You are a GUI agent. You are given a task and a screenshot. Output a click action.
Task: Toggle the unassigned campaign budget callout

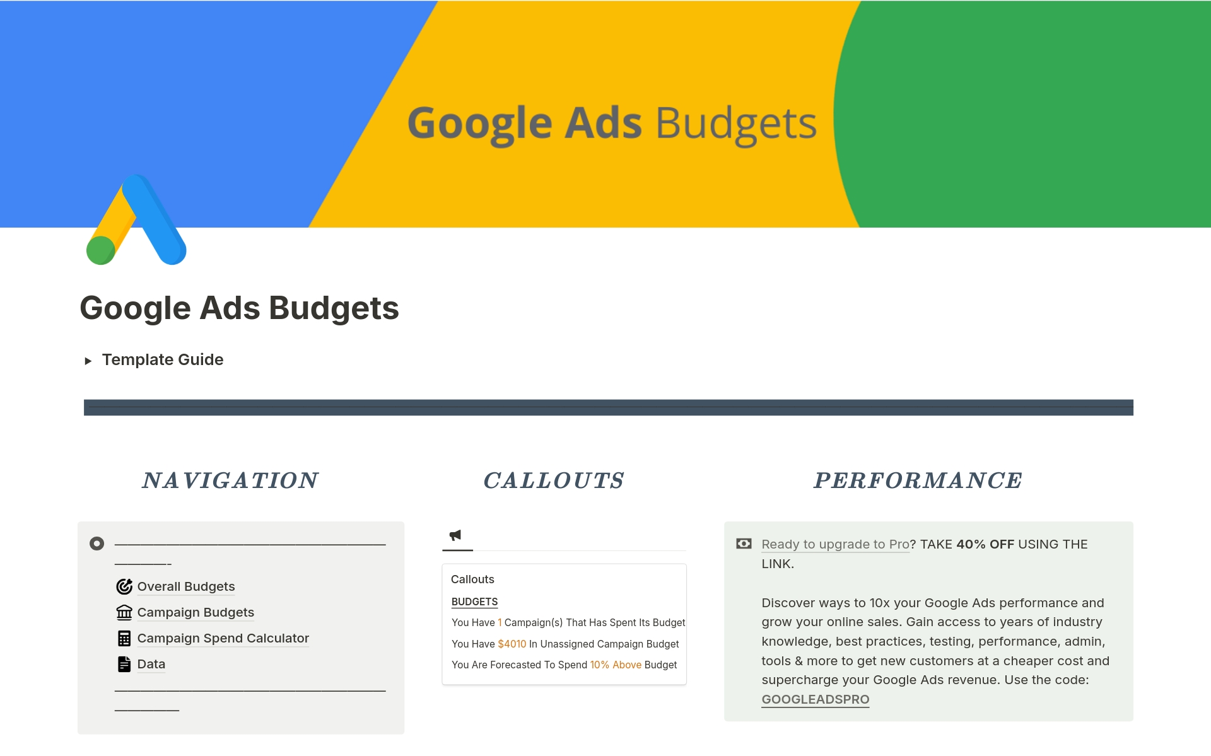[x=554, y=643]
